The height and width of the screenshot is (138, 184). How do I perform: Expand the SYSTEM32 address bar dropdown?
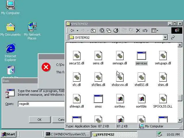(165, 38)
